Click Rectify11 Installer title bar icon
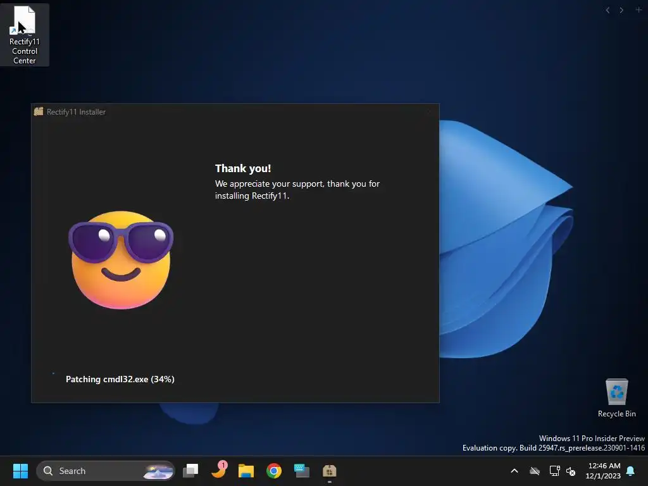 pyautogui.click(x=39, y=111)
